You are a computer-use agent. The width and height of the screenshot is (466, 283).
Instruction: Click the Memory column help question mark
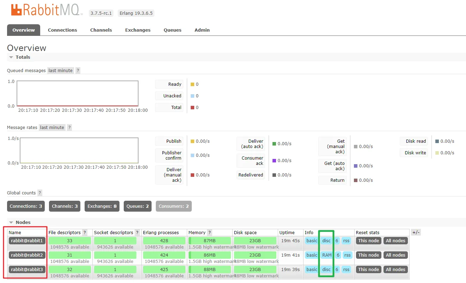click(210, 232)
